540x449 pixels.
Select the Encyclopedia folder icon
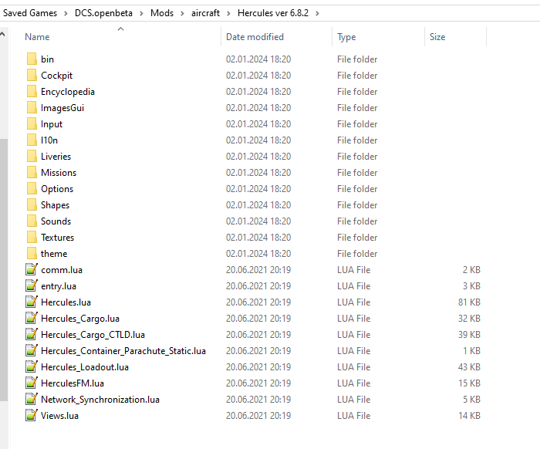(32, 91)
